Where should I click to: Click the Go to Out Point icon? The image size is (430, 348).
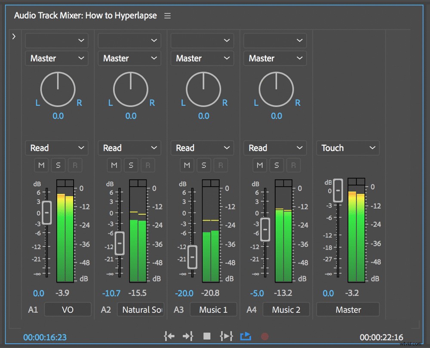(188, 336)
